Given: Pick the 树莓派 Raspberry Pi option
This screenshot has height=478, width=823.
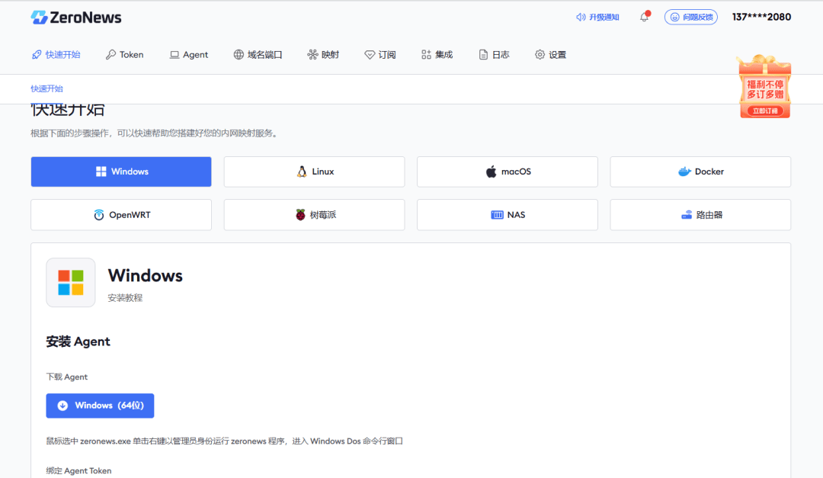Looking at the screenshot, I should point(315,215).
